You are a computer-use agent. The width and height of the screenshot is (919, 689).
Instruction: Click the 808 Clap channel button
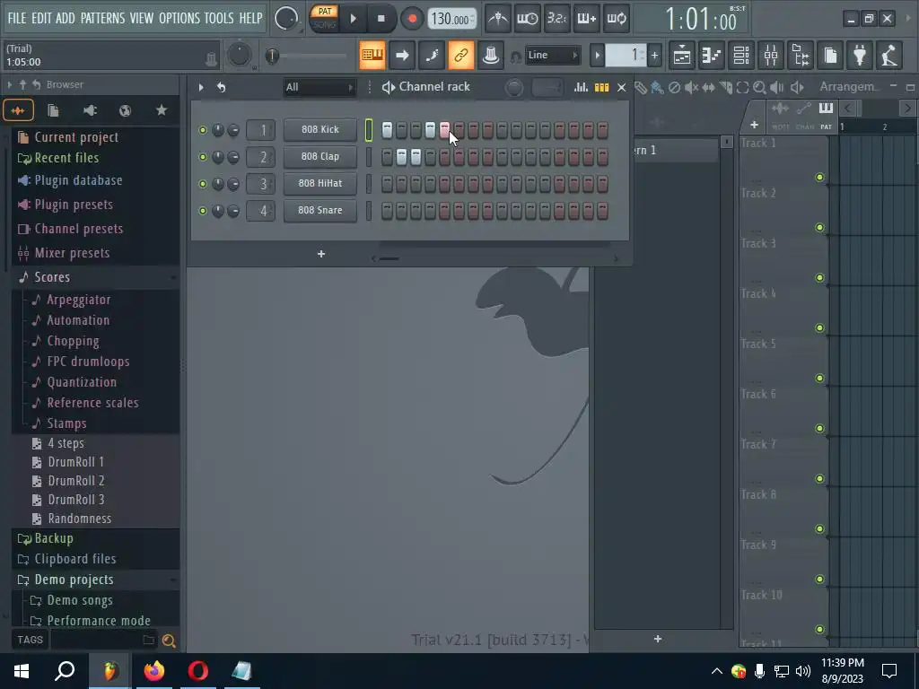pos(320,156)
